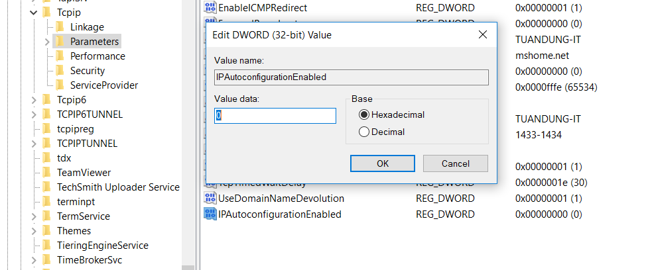Click the Themes key folder icon
The image size is (646, 270).
[x=46, y=231]
